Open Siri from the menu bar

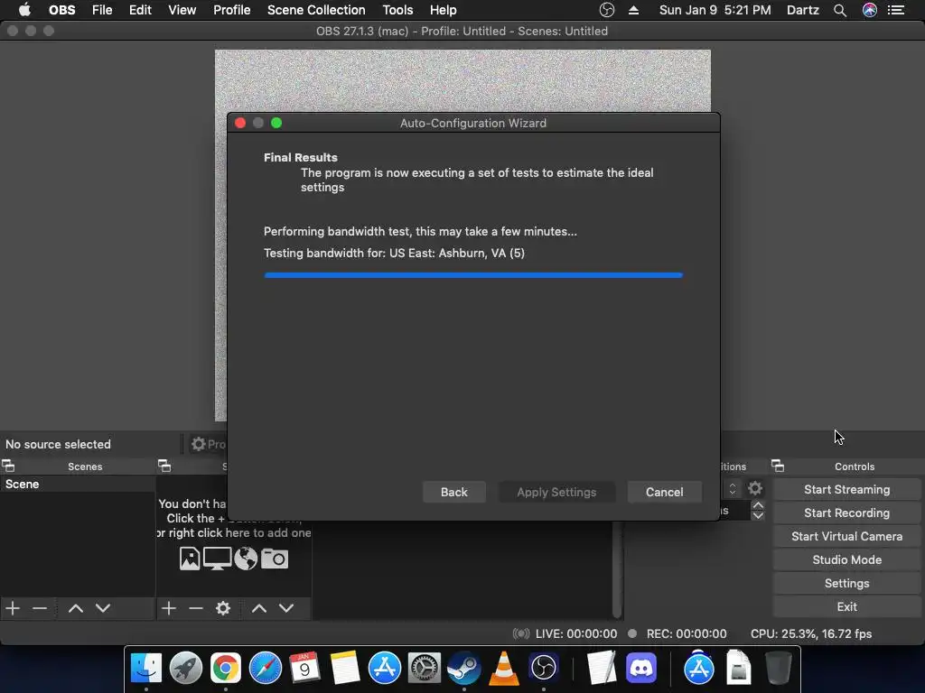tap(870, 10)
